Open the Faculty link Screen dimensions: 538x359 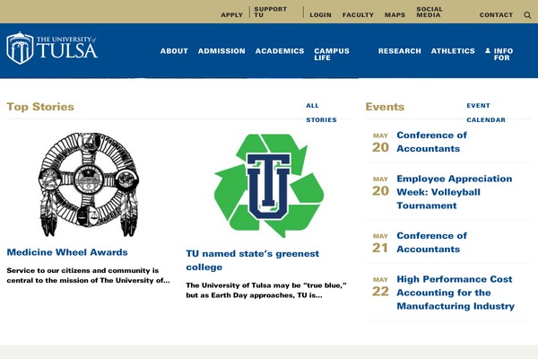[x=358, y=15]
